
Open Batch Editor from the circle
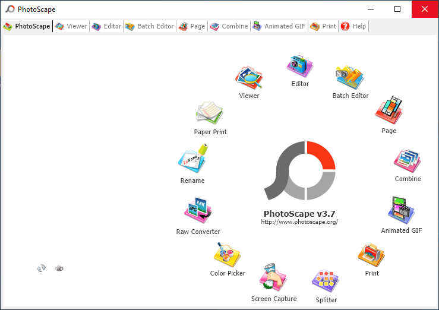pyautogui.click(x=350, y=78)
